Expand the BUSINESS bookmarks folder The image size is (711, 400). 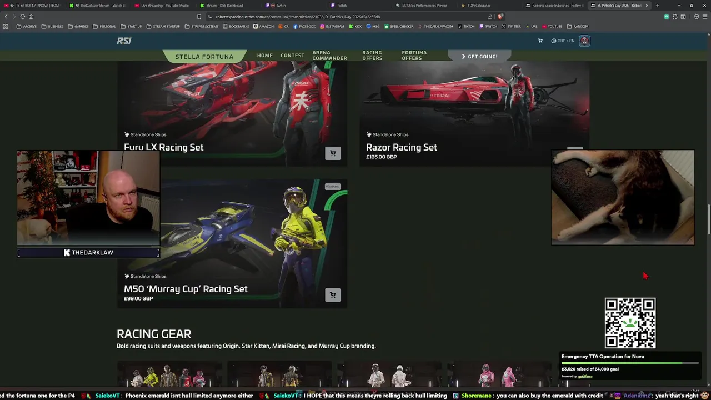[x=52, y=26]
